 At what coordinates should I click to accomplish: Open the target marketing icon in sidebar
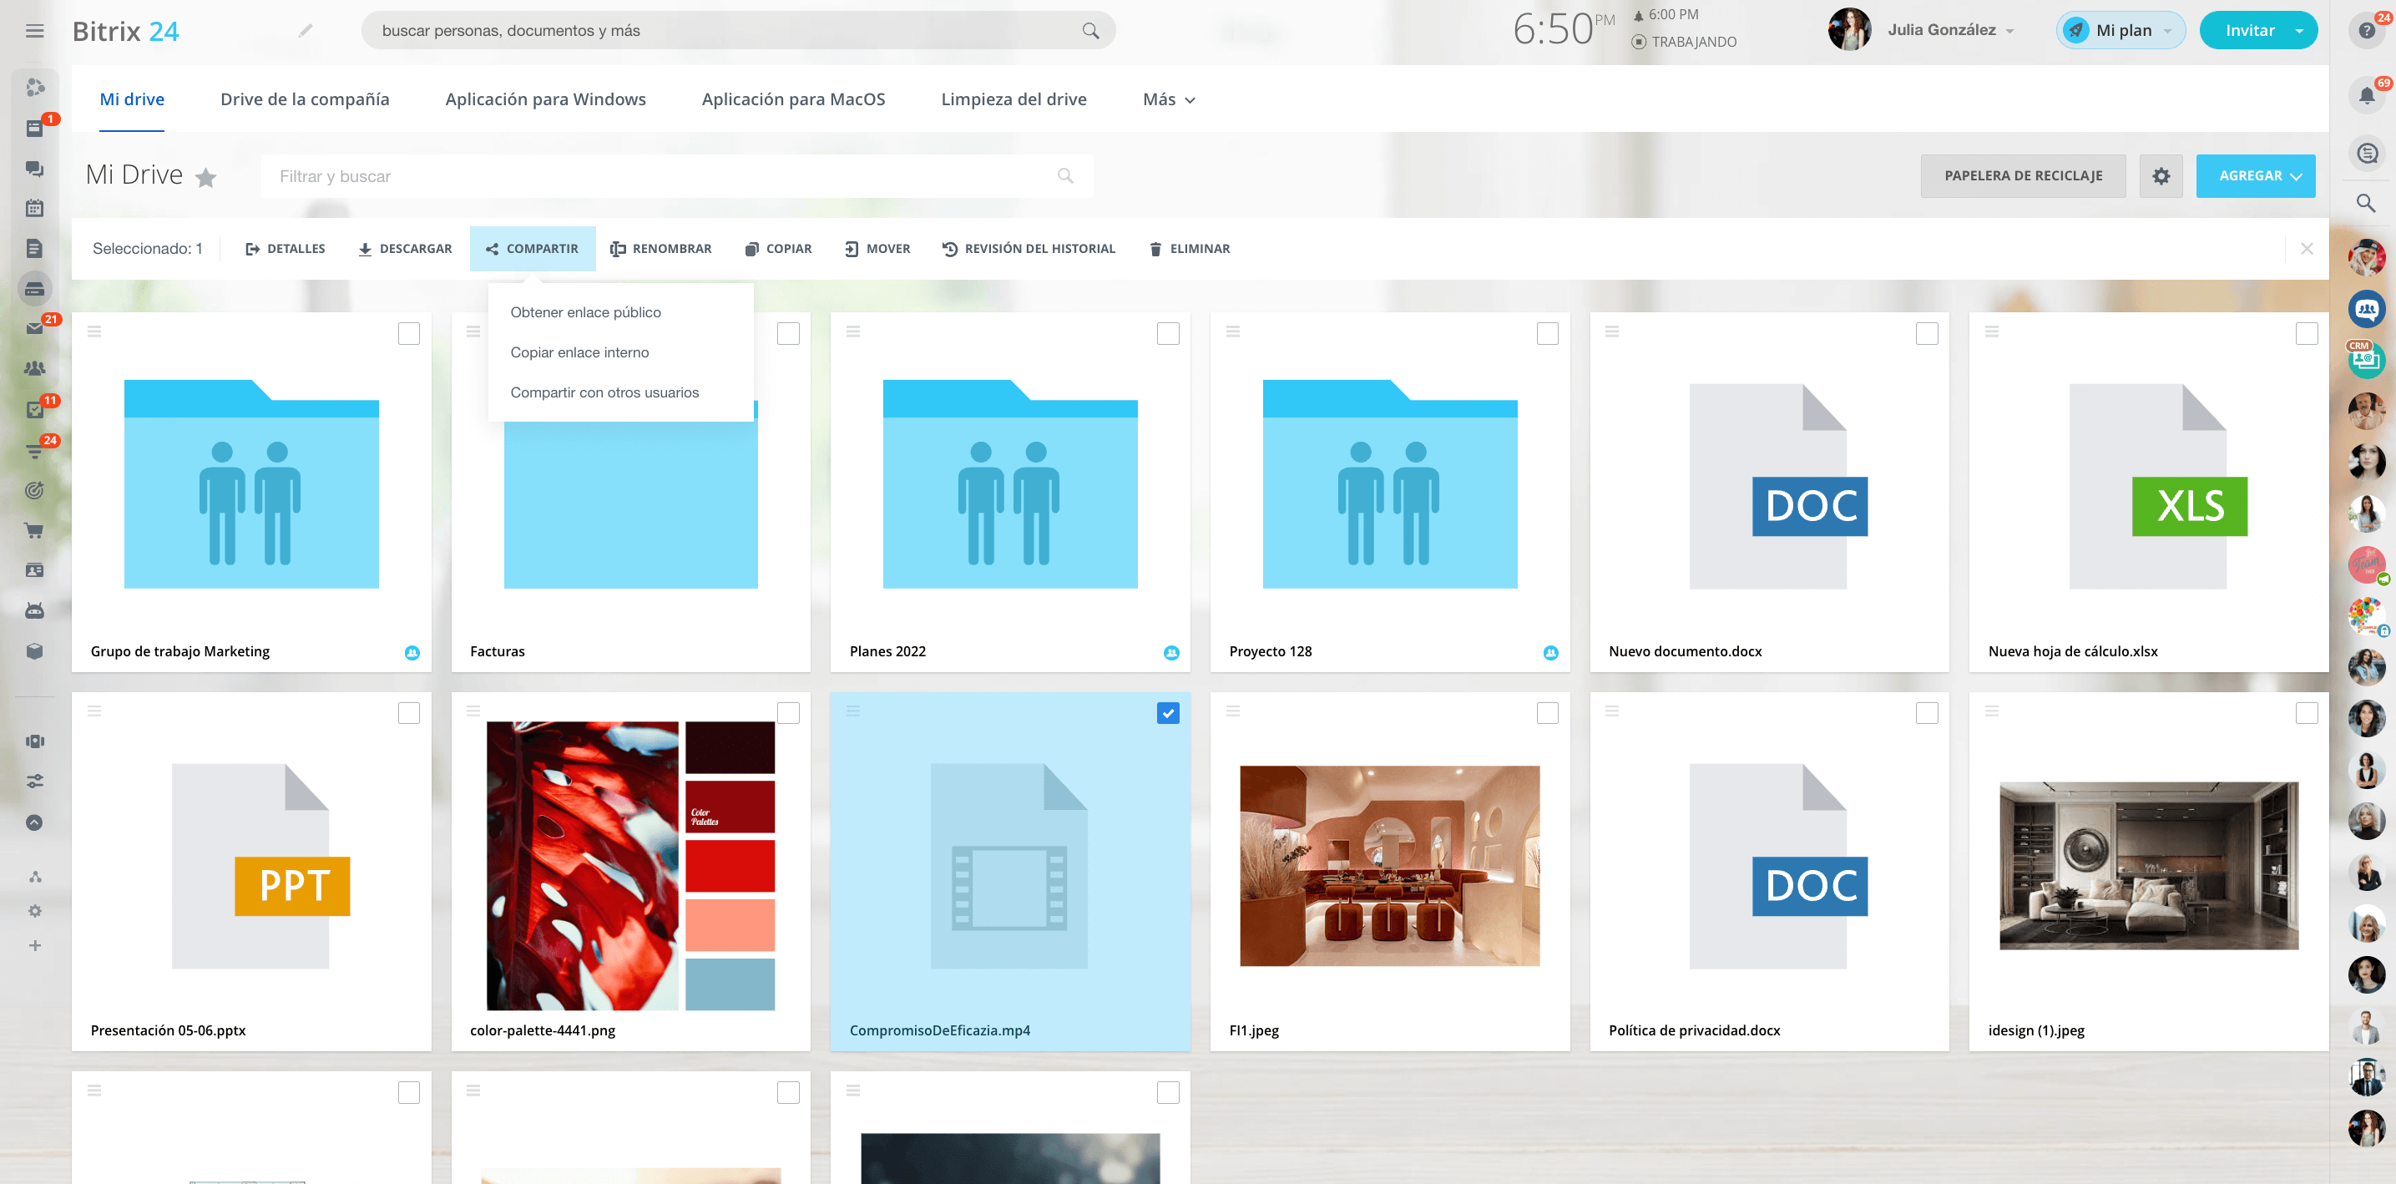point(34,490)
